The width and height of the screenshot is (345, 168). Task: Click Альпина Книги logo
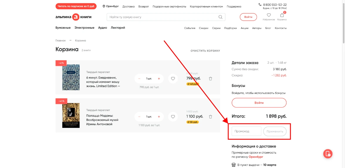coord(73,17)
